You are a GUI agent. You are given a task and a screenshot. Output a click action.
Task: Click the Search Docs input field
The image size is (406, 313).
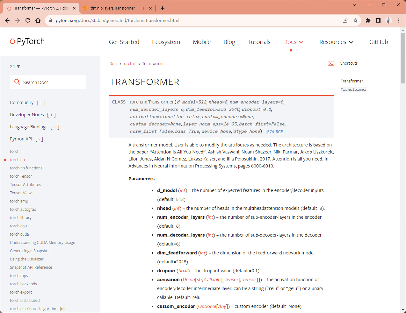coord(48,82)
